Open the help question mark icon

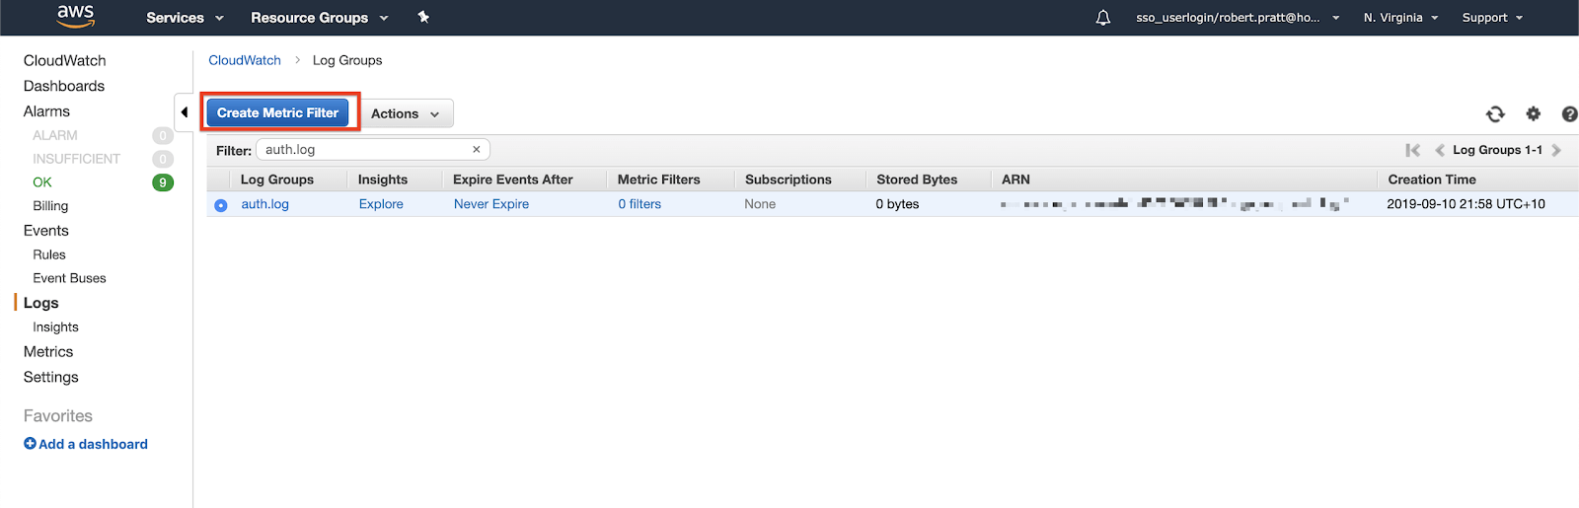coord(1569,114)
